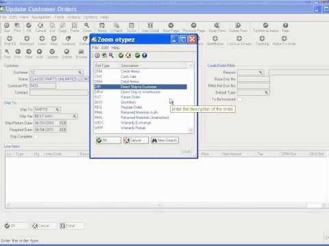The image size is (329, 246).
Task: Click the New Search button
Action: (x=164, y=140)
